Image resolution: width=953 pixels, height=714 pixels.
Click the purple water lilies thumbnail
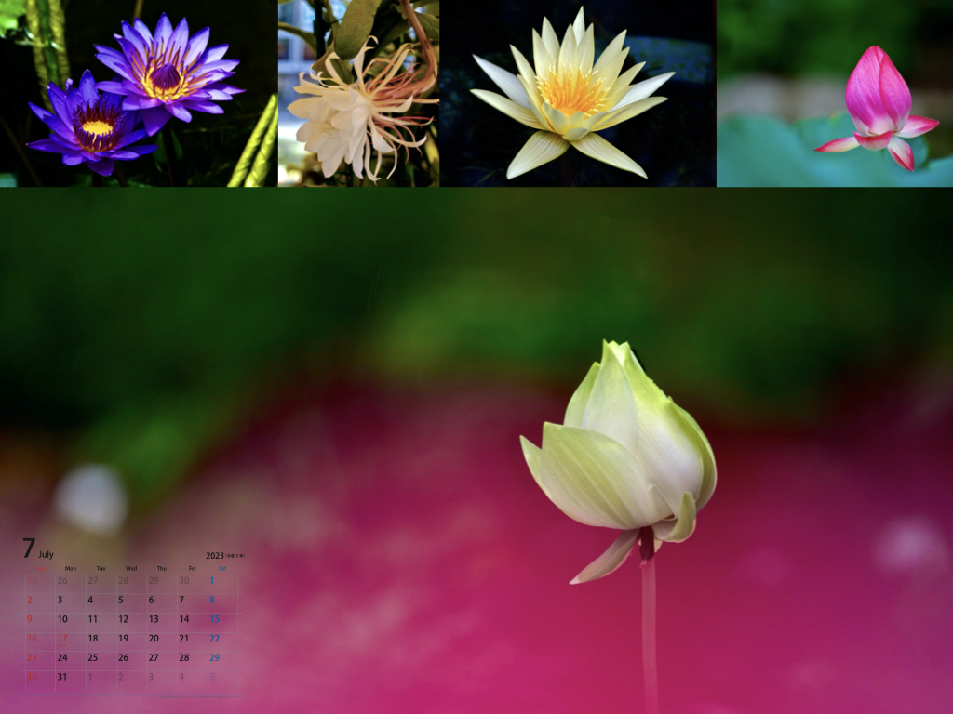pyautogui.click(x=139, y=93)
